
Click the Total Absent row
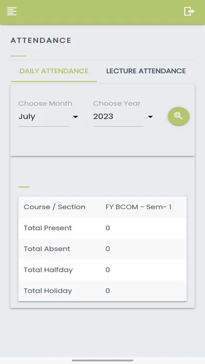(102, 249)
